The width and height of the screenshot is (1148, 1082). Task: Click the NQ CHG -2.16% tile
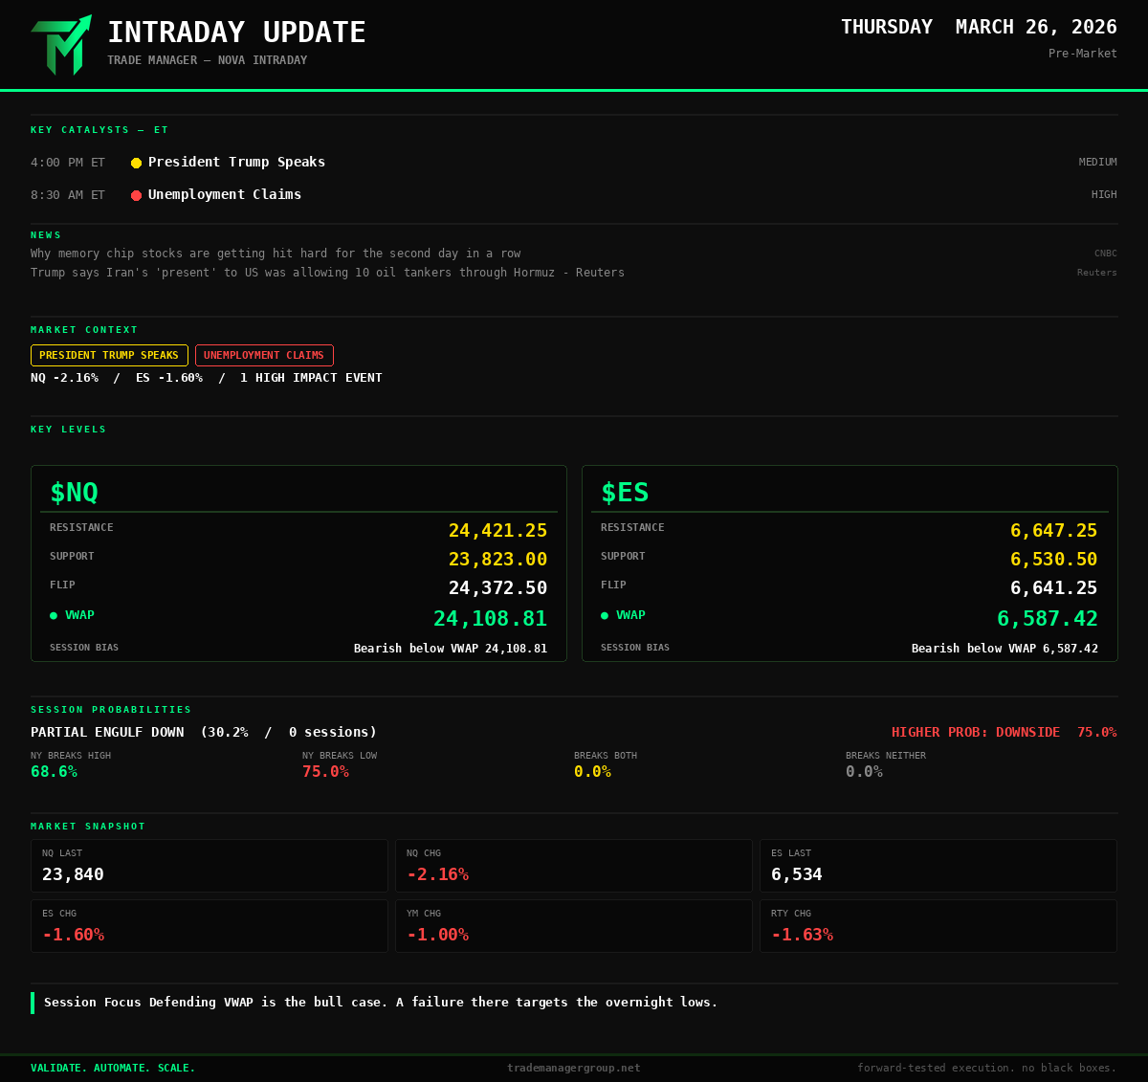[574, 866]
